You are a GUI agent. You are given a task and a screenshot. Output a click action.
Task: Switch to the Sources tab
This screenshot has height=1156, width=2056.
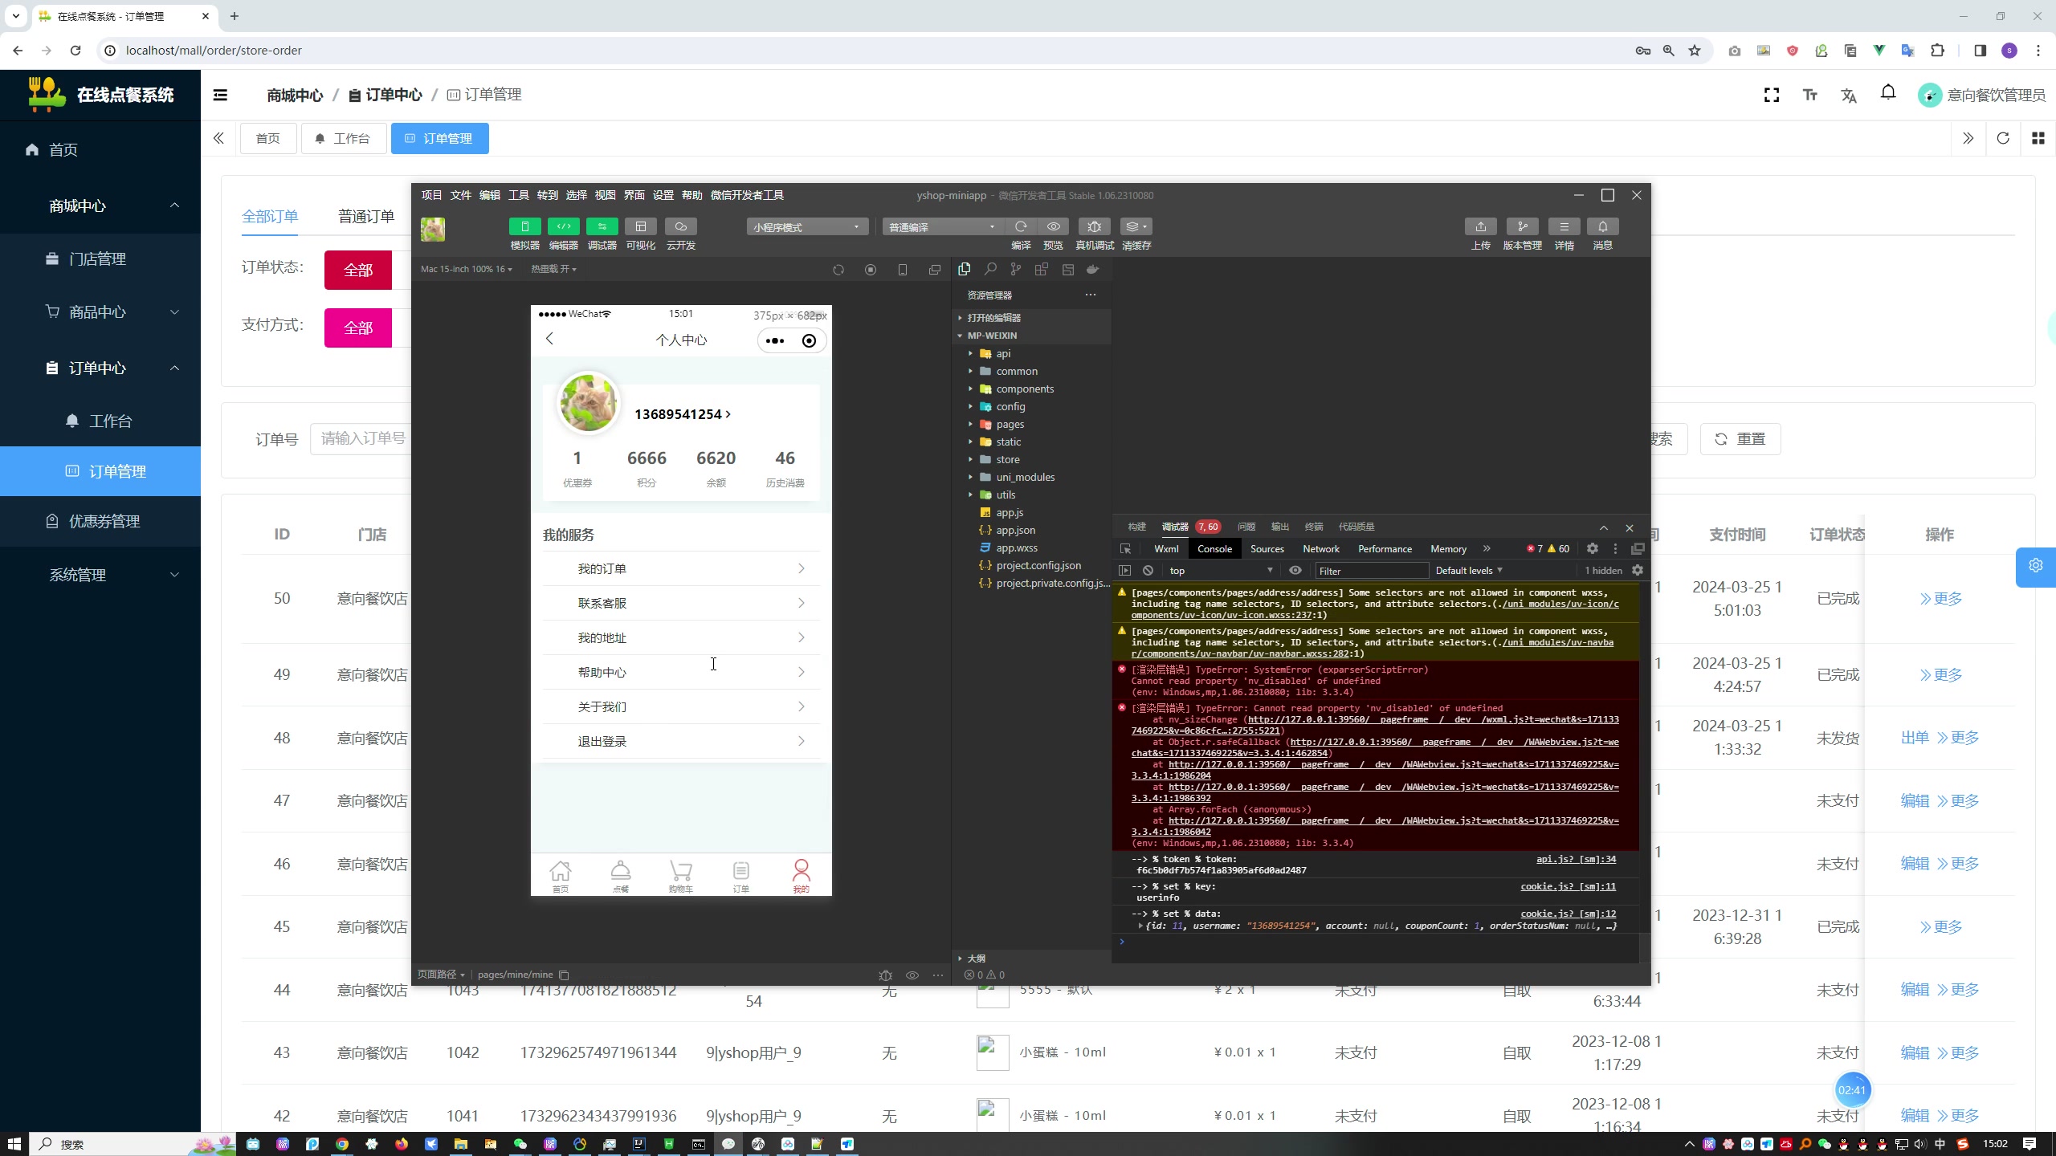(x=1267, y=549)
